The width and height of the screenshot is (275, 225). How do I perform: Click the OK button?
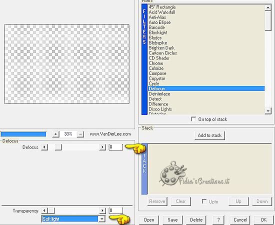point(264,219)
